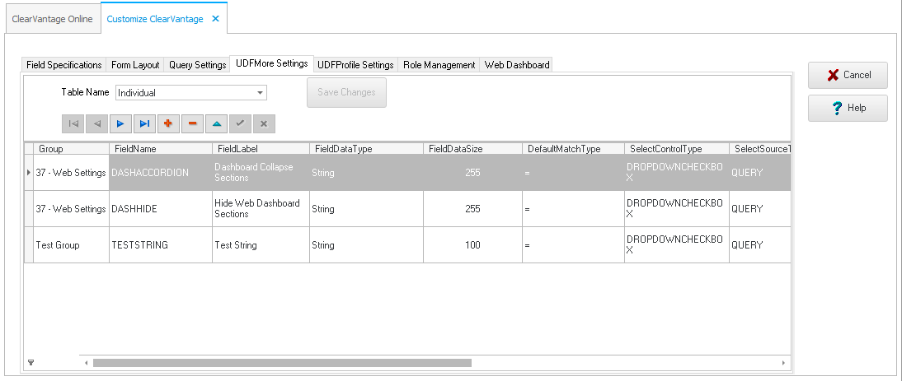Click the scrollbar left arrow
This screenshot has width=902, height=381.
click(87, 363)
